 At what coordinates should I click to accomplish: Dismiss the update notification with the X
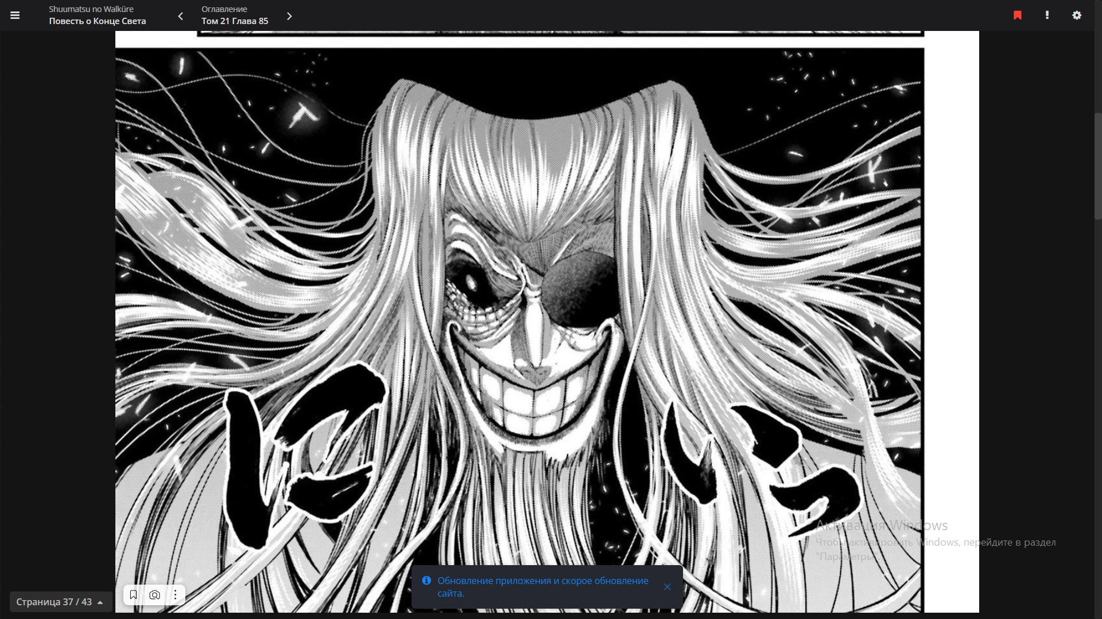(x=667, y=587)
